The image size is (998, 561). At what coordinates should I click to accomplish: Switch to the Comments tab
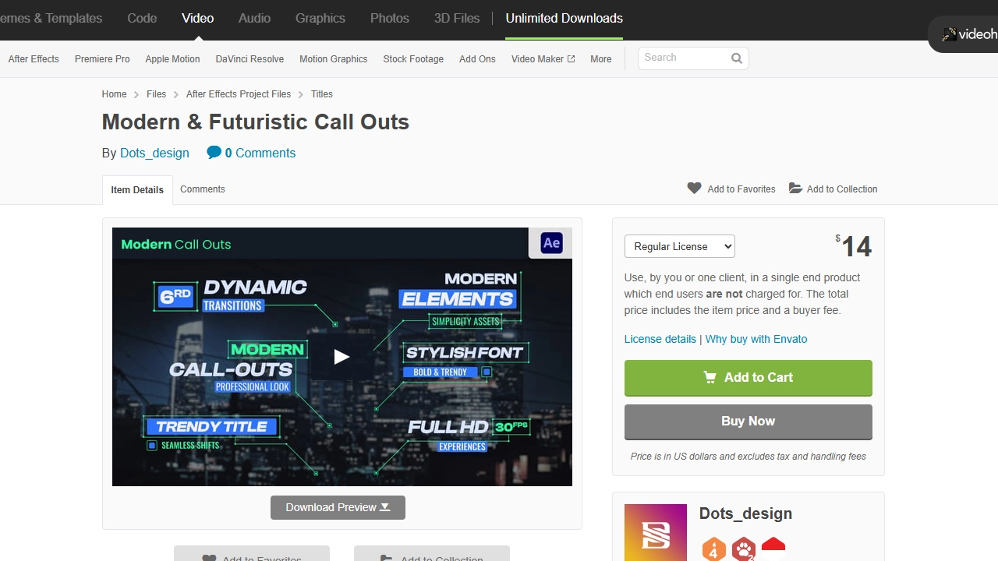coord(202,189)
